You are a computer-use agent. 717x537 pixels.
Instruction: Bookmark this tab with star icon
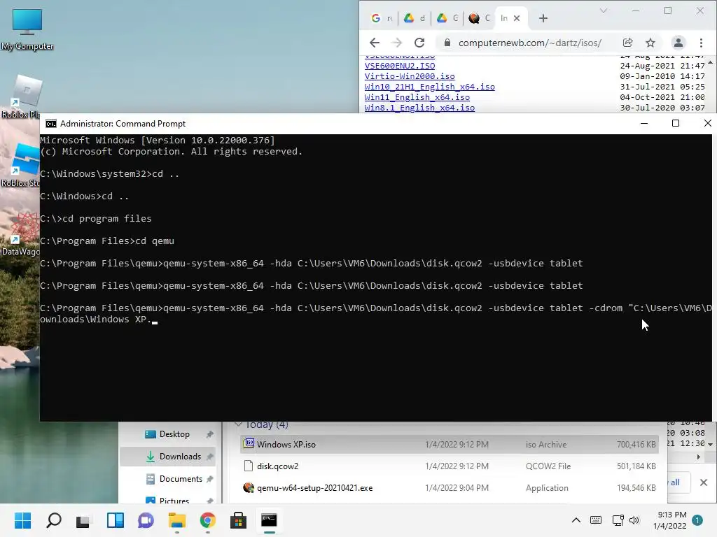point(650,43)
